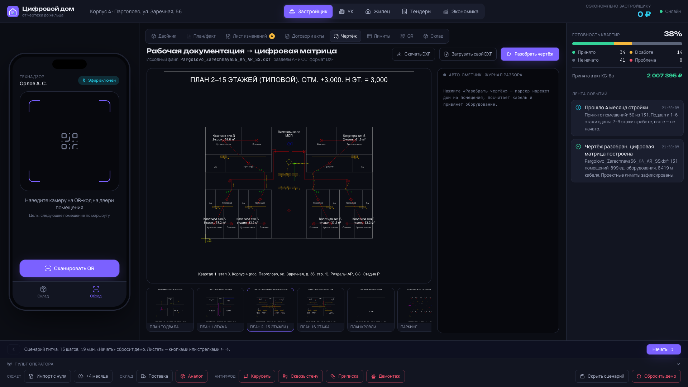Click the Аналог button
Screen dimensions: 688x387
[x=191, y=376]
